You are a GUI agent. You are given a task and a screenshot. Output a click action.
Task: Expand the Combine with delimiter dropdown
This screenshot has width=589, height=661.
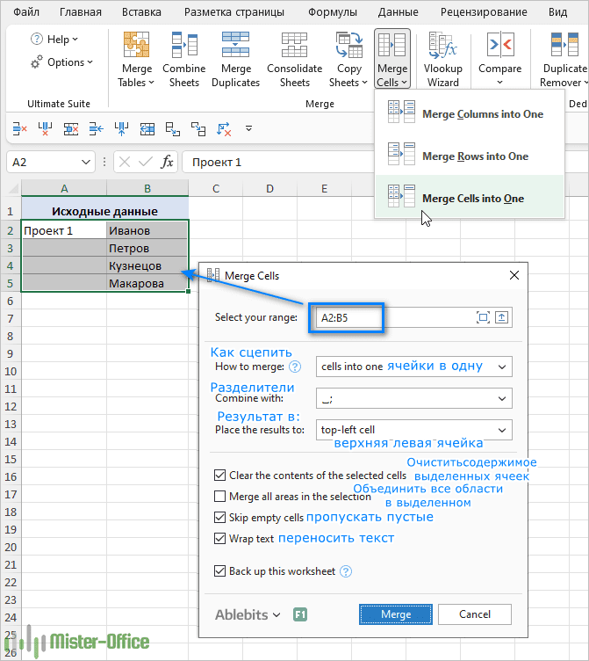coord(502,398)
